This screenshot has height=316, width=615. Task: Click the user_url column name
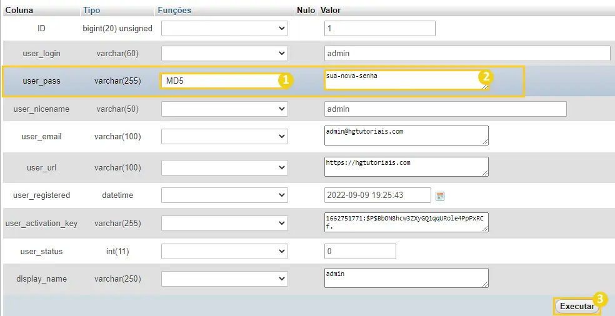click(x=42, y=167)
